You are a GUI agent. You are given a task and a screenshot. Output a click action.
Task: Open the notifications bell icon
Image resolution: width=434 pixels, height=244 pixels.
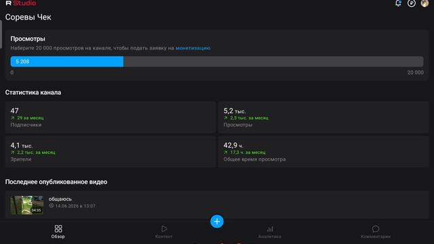pos(398,3)
